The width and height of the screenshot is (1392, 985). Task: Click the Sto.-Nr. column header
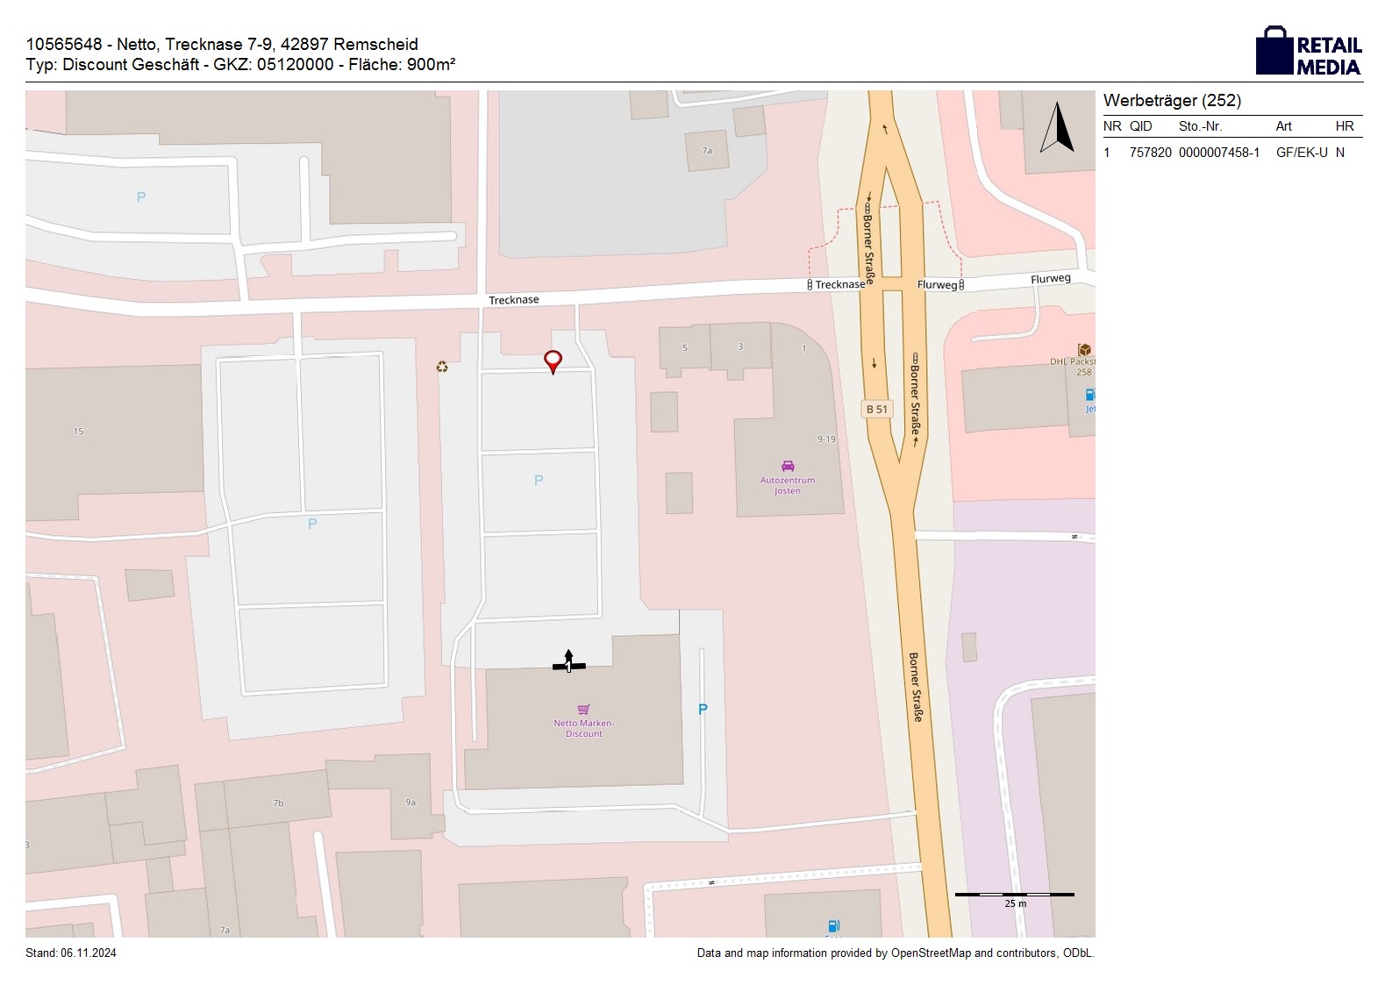coord(1200,126)
